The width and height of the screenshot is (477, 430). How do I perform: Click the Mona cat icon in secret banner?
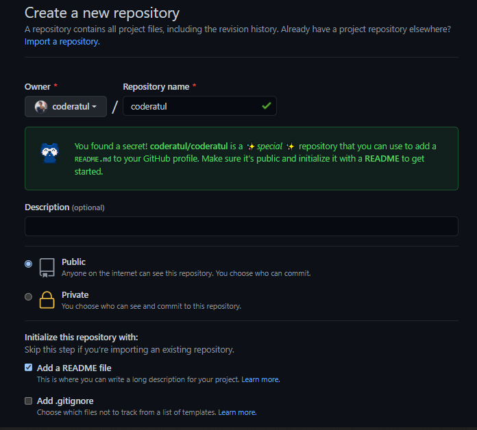coord(49,153)
